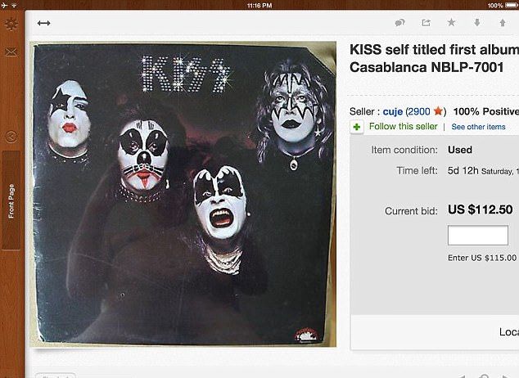The image size is (519, 378).
Task: Tap the envelope icon in the left sidebar
Action: [11, 52]
